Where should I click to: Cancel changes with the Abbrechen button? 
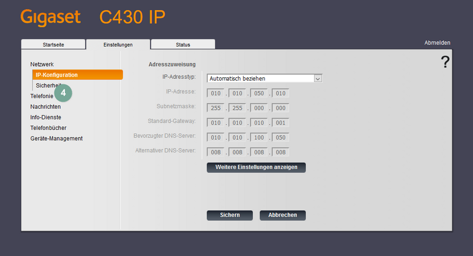coord(283,215)
